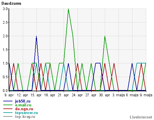The image size is (154, 120).
Task: Select the do.ngs.ru legend link
Action: coord(24,109)
